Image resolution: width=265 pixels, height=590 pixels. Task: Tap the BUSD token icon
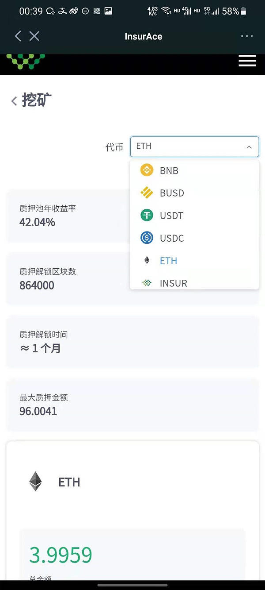pyautogui.click(x=147, y=193)
